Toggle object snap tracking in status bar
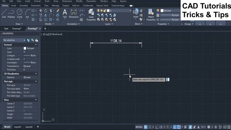231x130 pixels. (175, 127)
